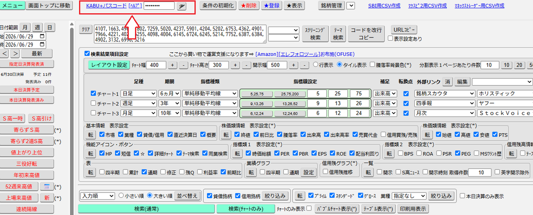Toggle password visibility eye icon

[182, 6]
